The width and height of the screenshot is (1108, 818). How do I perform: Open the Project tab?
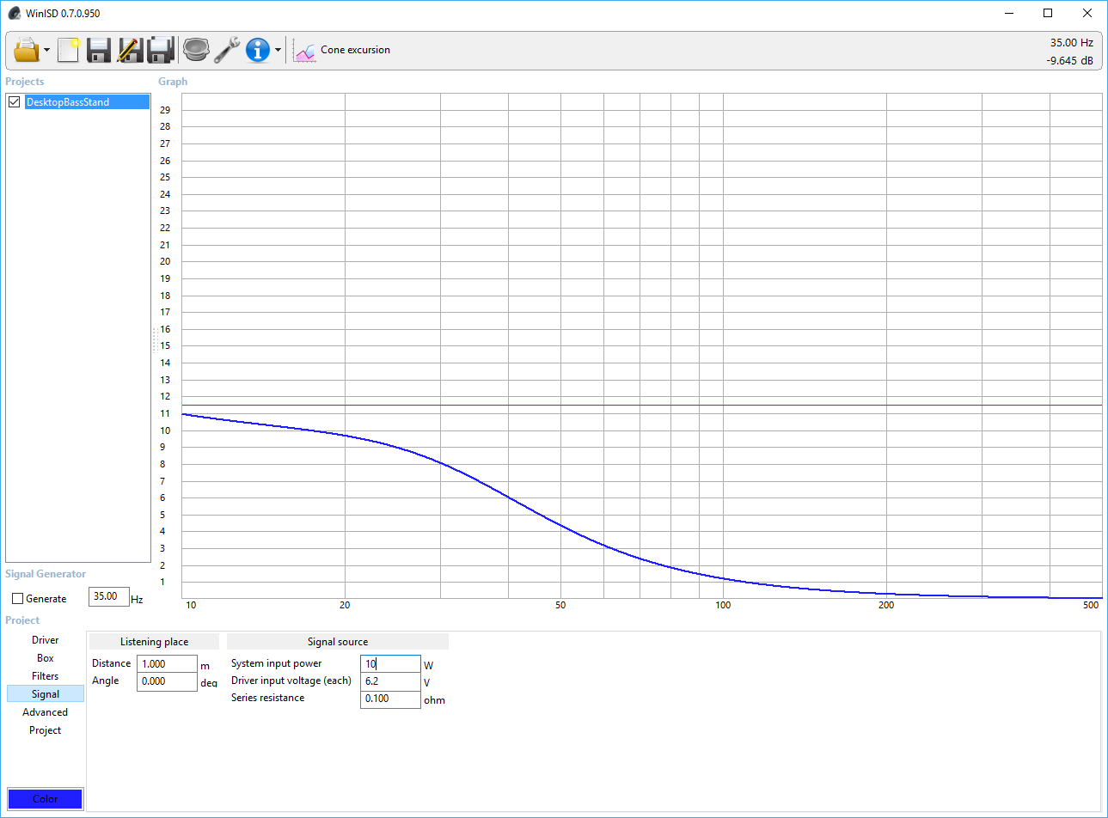click(x=46, y=730)
